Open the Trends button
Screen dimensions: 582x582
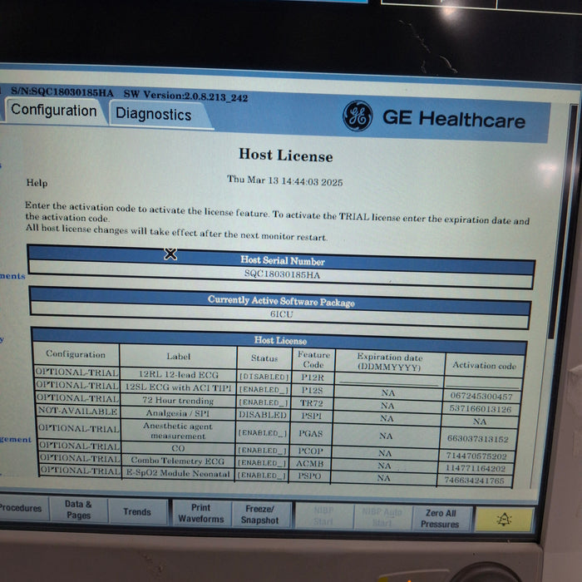[x=137, y=512]
